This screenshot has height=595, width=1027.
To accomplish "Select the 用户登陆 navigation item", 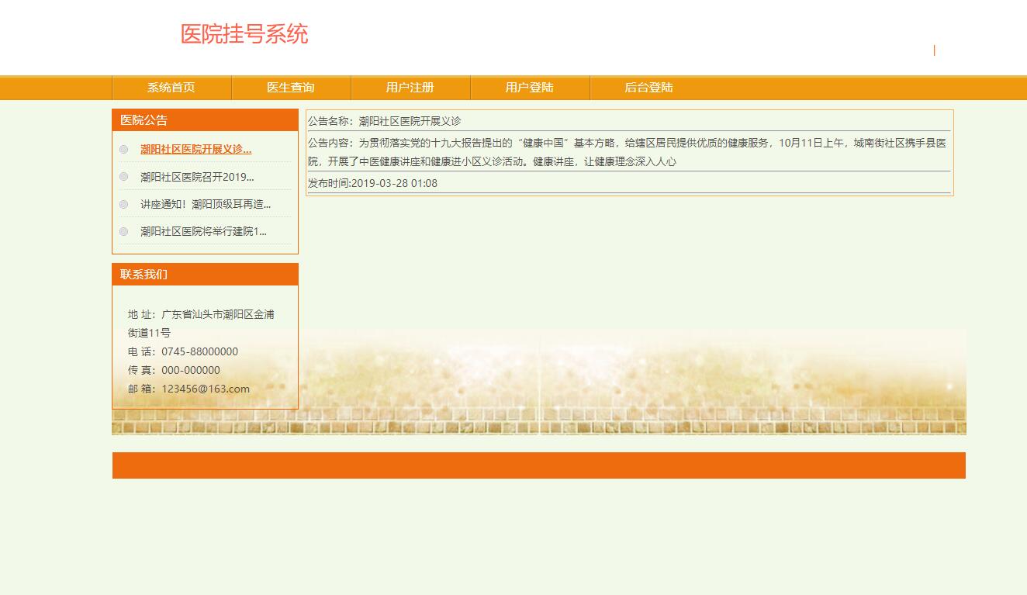I will coord(529,88).
